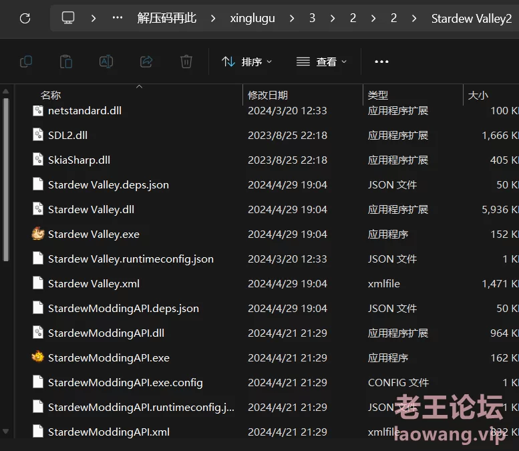Sort by 类型 column header
The height and width of the screenshot is (451, 519).
pos(377,96)
